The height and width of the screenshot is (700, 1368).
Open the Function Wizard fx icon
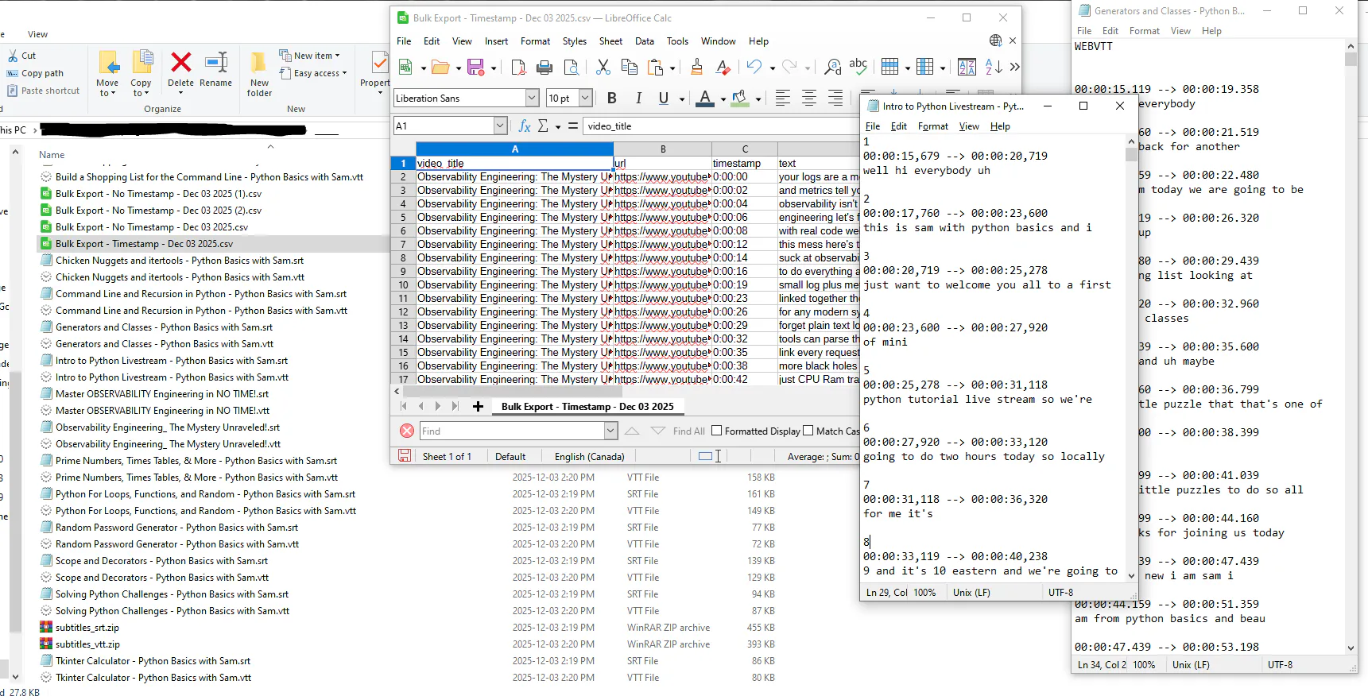(525, 126)
